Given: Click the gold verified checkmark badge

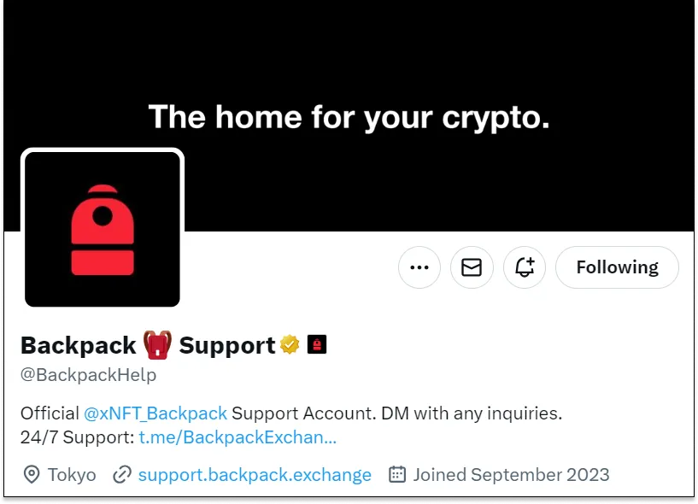Looking at the screenshot, I should click(290, 344).
